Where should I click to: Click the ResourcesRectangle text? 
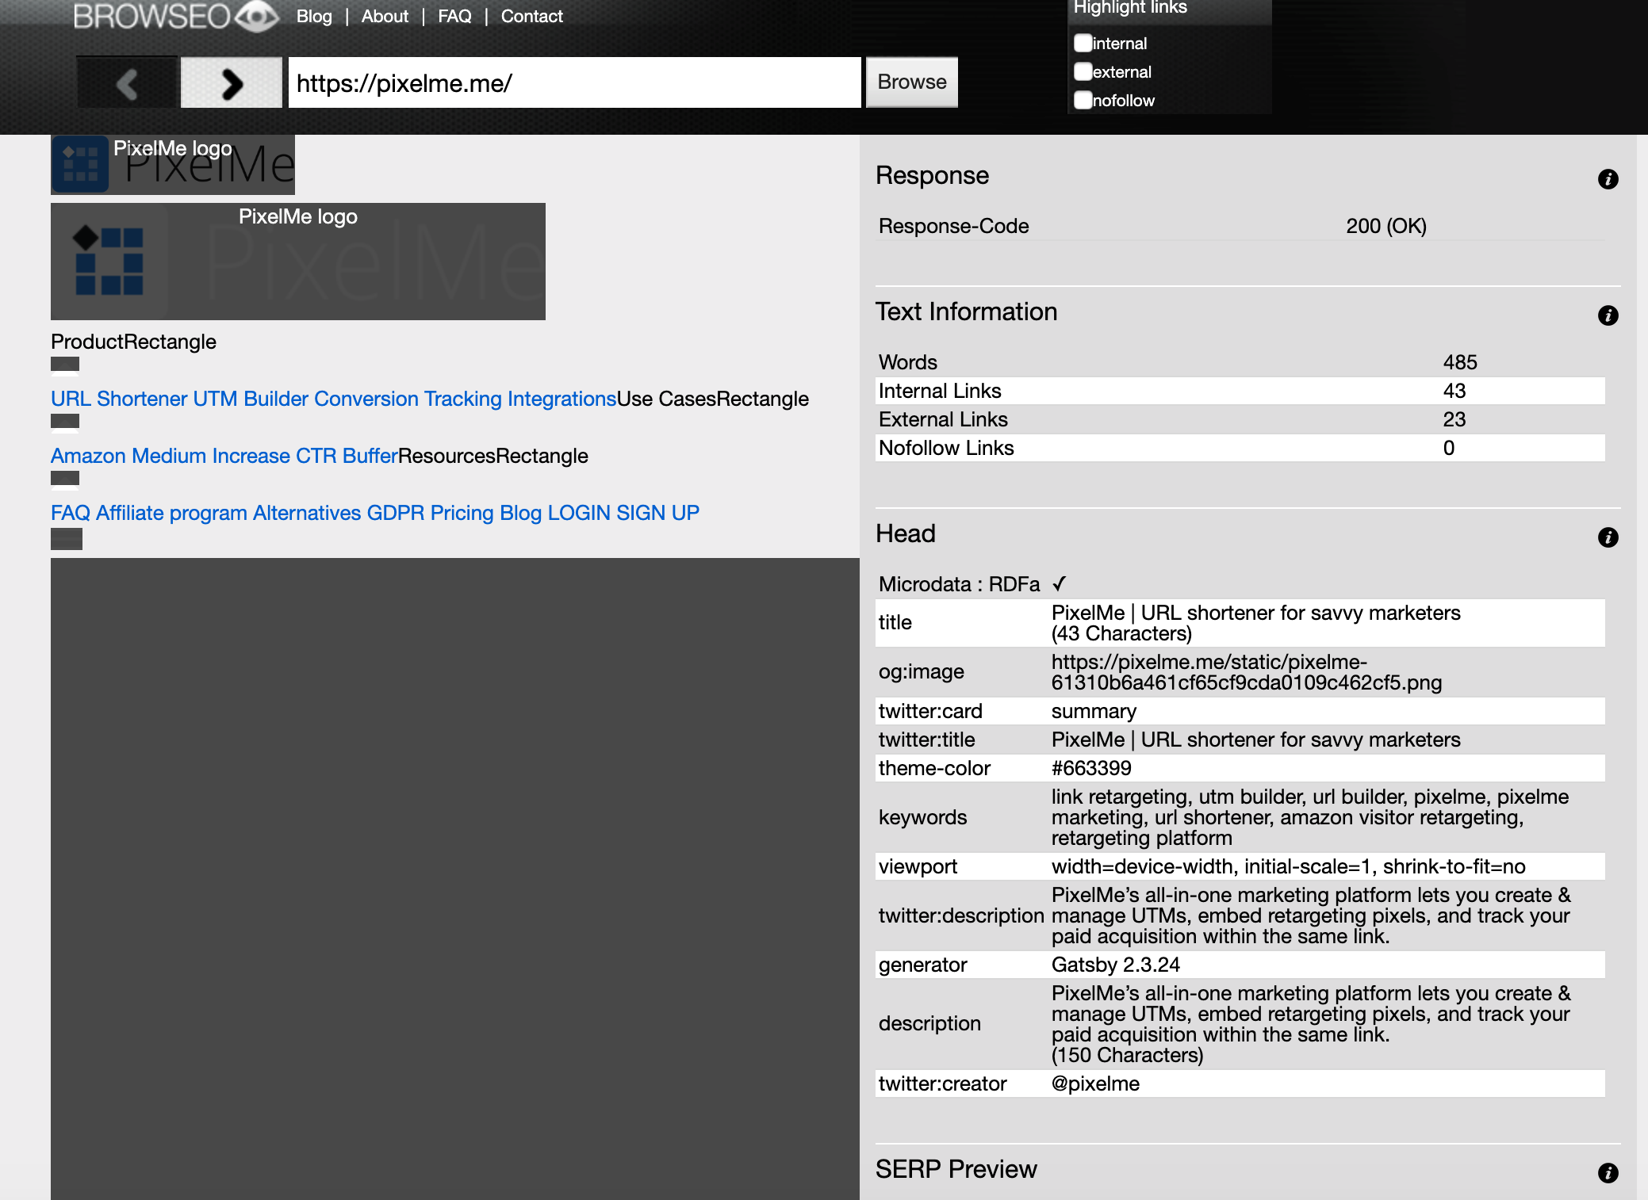click(492, 456)
